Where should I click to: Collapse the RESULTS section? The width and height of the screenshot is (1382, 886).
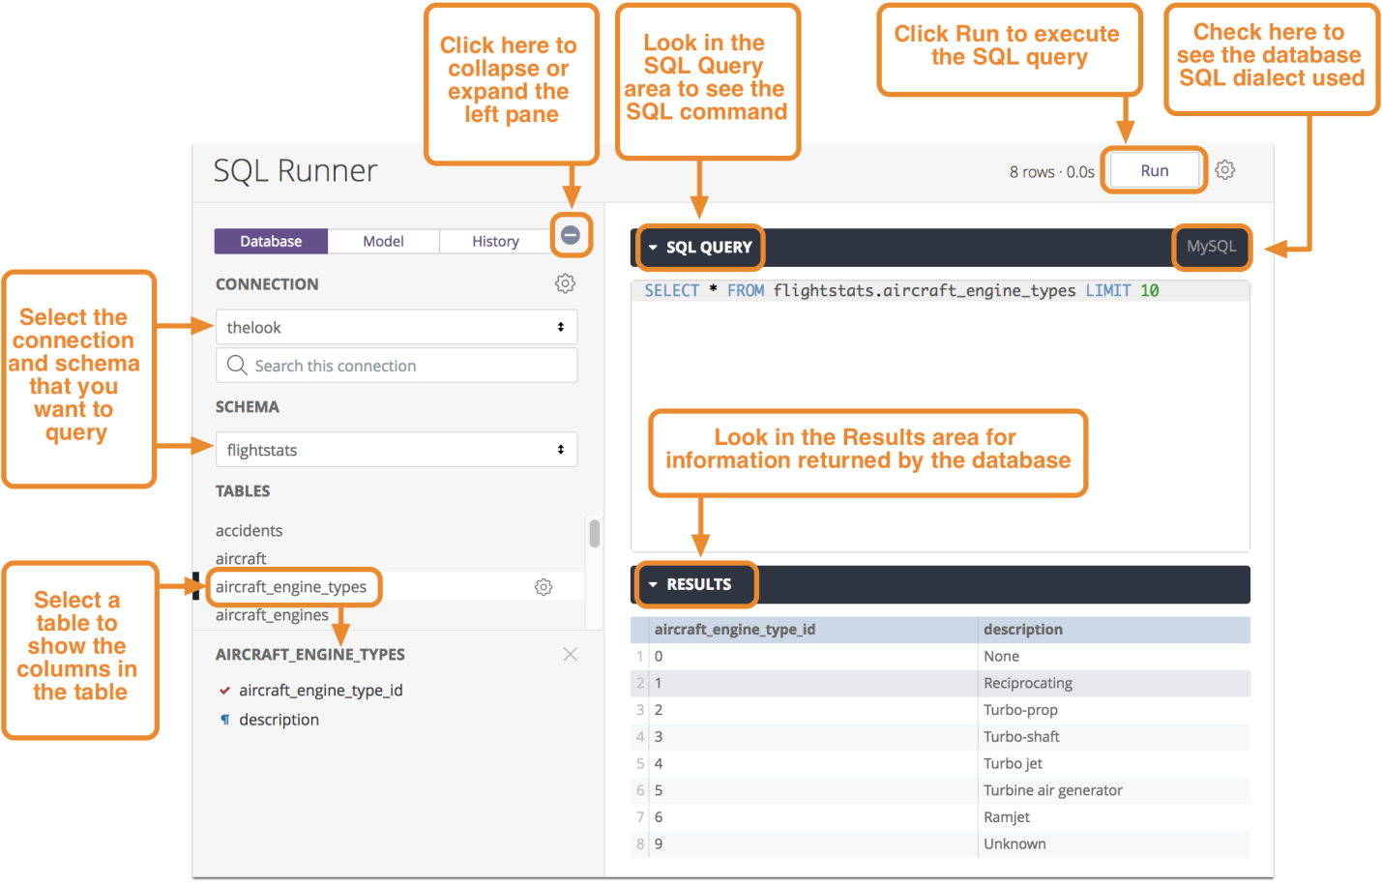[x=653, y=585]
